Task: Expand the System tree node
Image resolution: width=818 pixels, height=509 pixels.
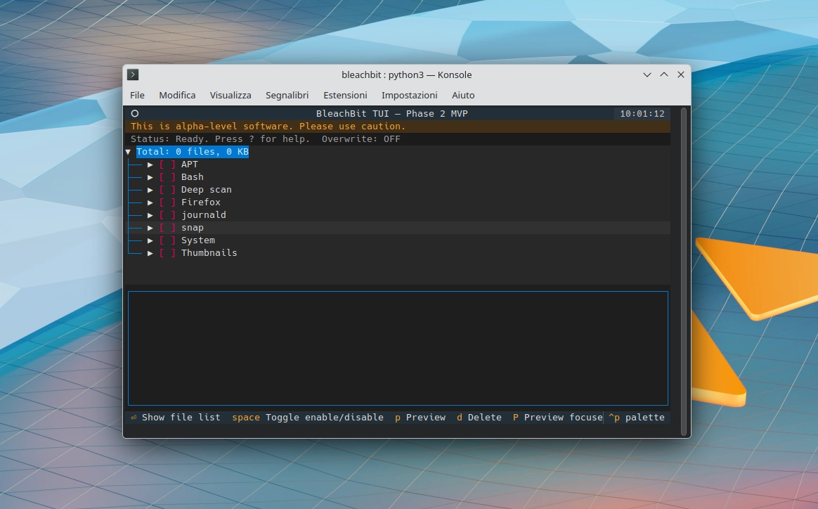Action: coord(150,240)
